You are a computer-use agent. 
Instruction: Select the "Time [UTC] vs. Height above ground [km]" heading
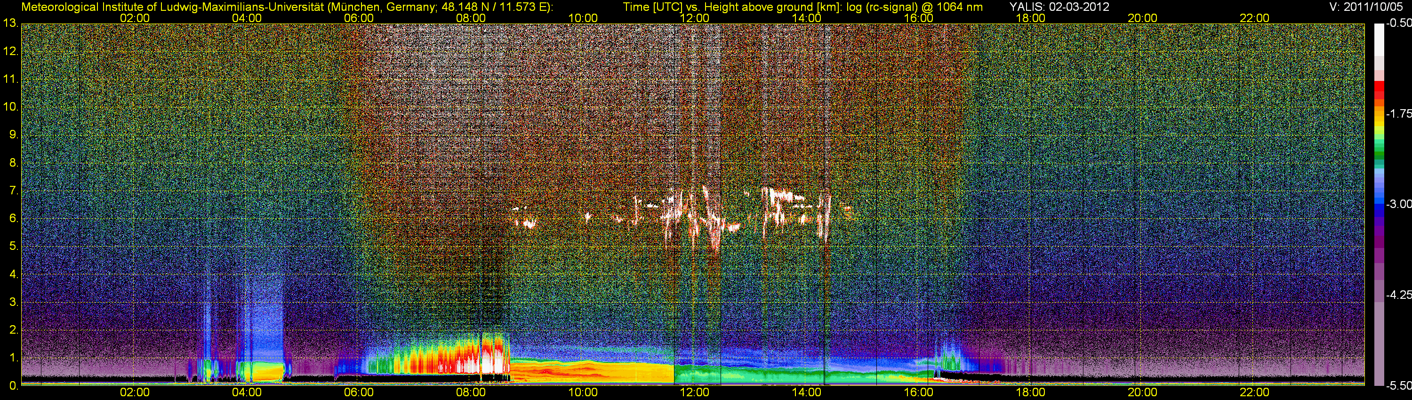732,7
